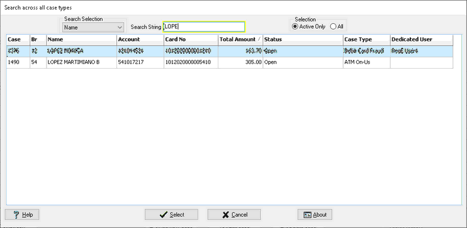This screenshot has width=467, height=228.
Task: Click the Help button
Action: (x=22, y=215)
